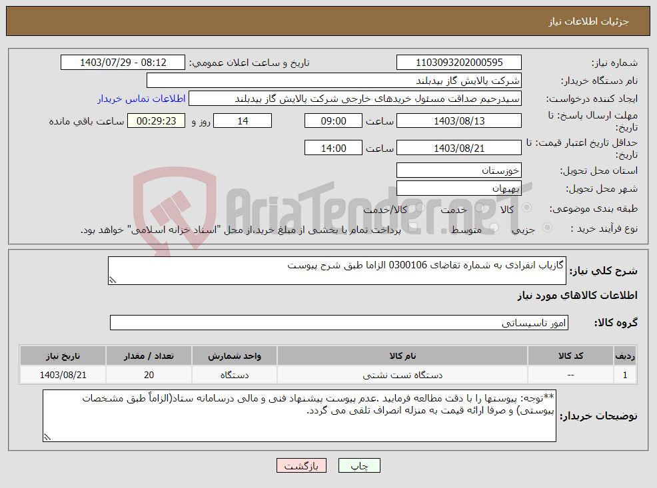The height and width of the screenshot is (488, 657).
Task: Click the ردیف column header
Action: [625, 356]
